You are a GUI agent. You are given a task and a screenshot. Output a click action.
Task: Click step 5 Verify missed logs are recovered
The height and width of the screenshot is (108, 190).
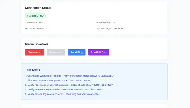(x=62, y=94)
